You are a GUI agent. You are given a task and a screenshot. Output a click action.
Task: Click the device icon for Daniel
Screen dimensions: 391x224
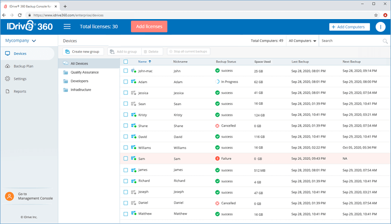(x=133, y=203)
